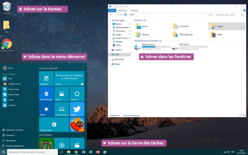248x155 pixels.
Task: Open Contacts from the start menu
Action: coord(17,105)
